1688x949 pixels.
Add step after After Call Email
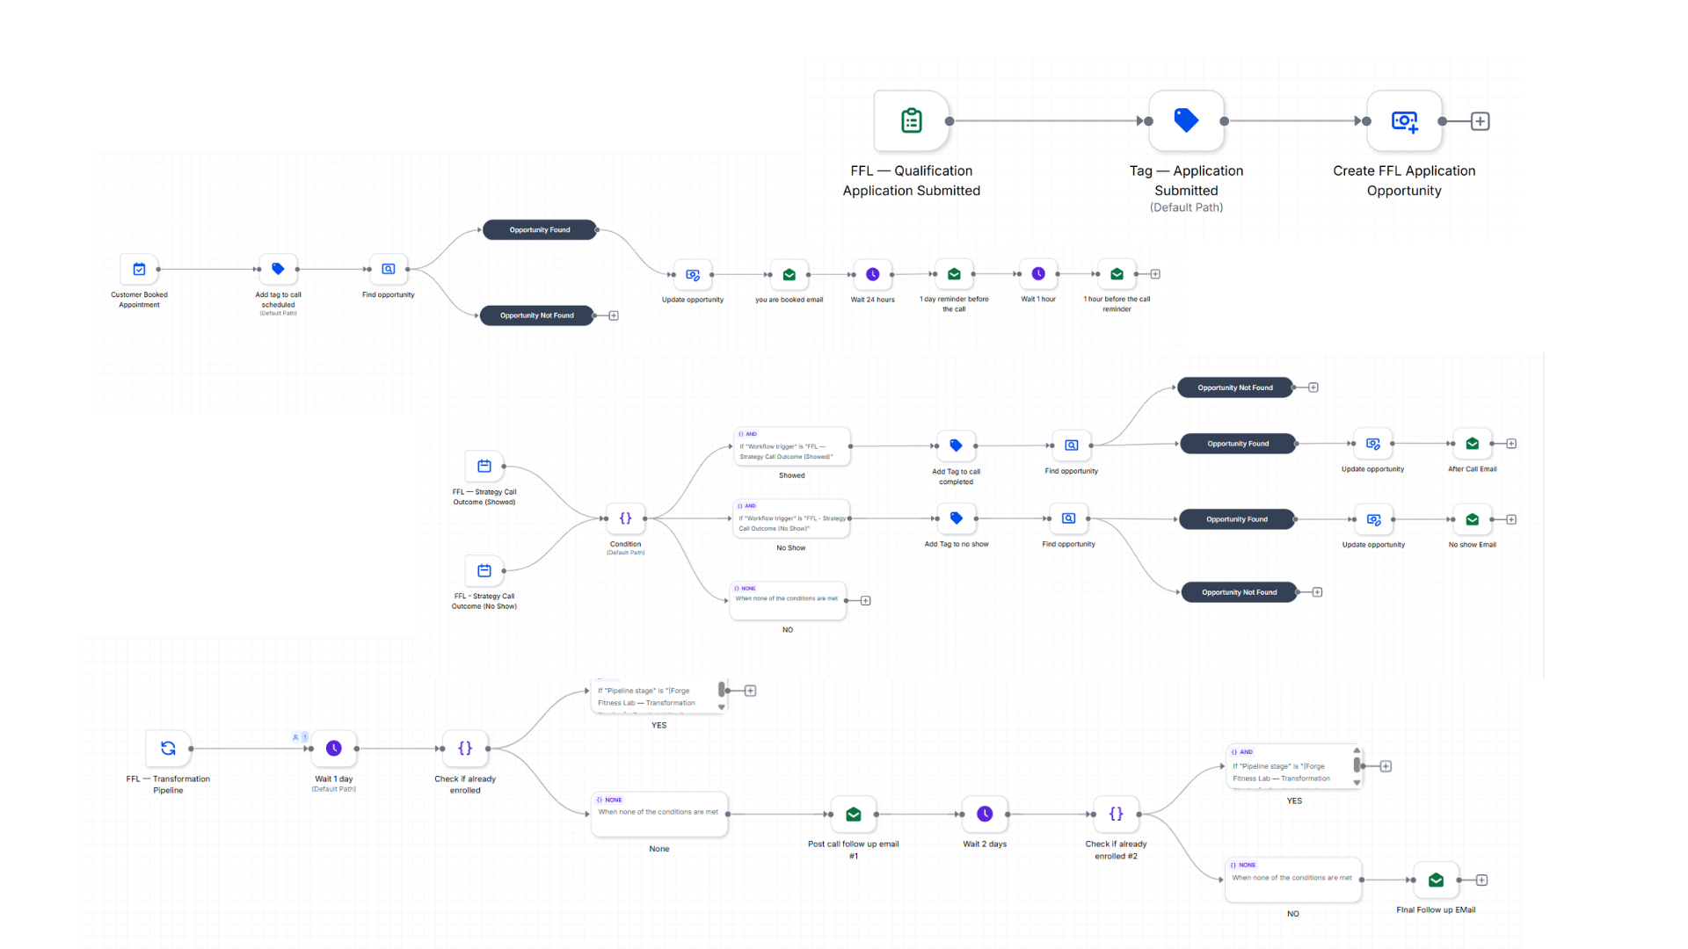point(1511,444)
